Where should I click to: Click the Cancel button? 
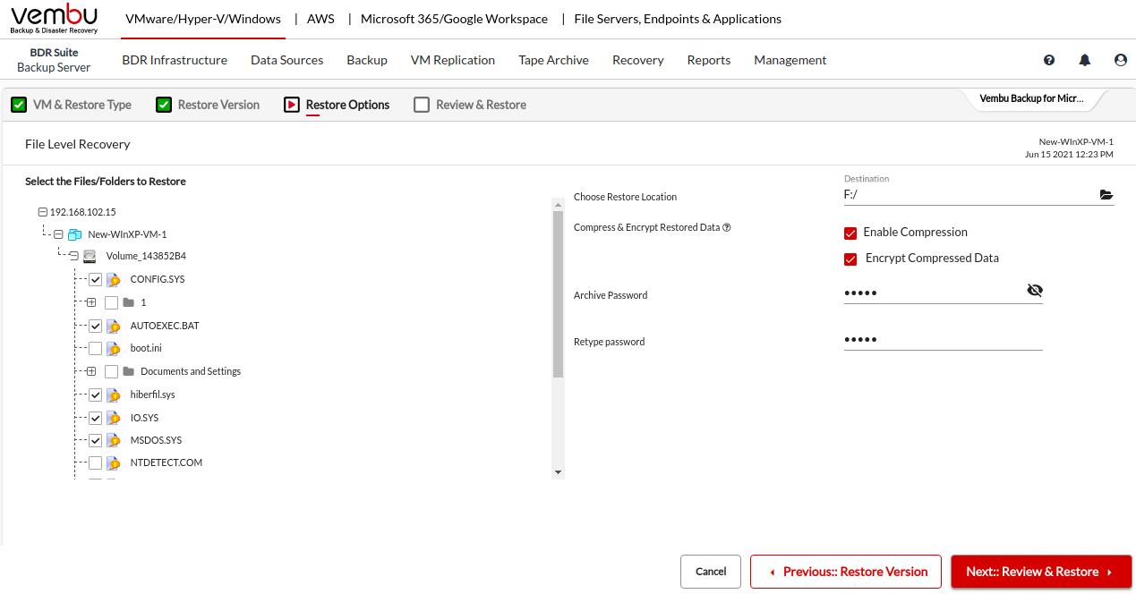tap(711, 572)
